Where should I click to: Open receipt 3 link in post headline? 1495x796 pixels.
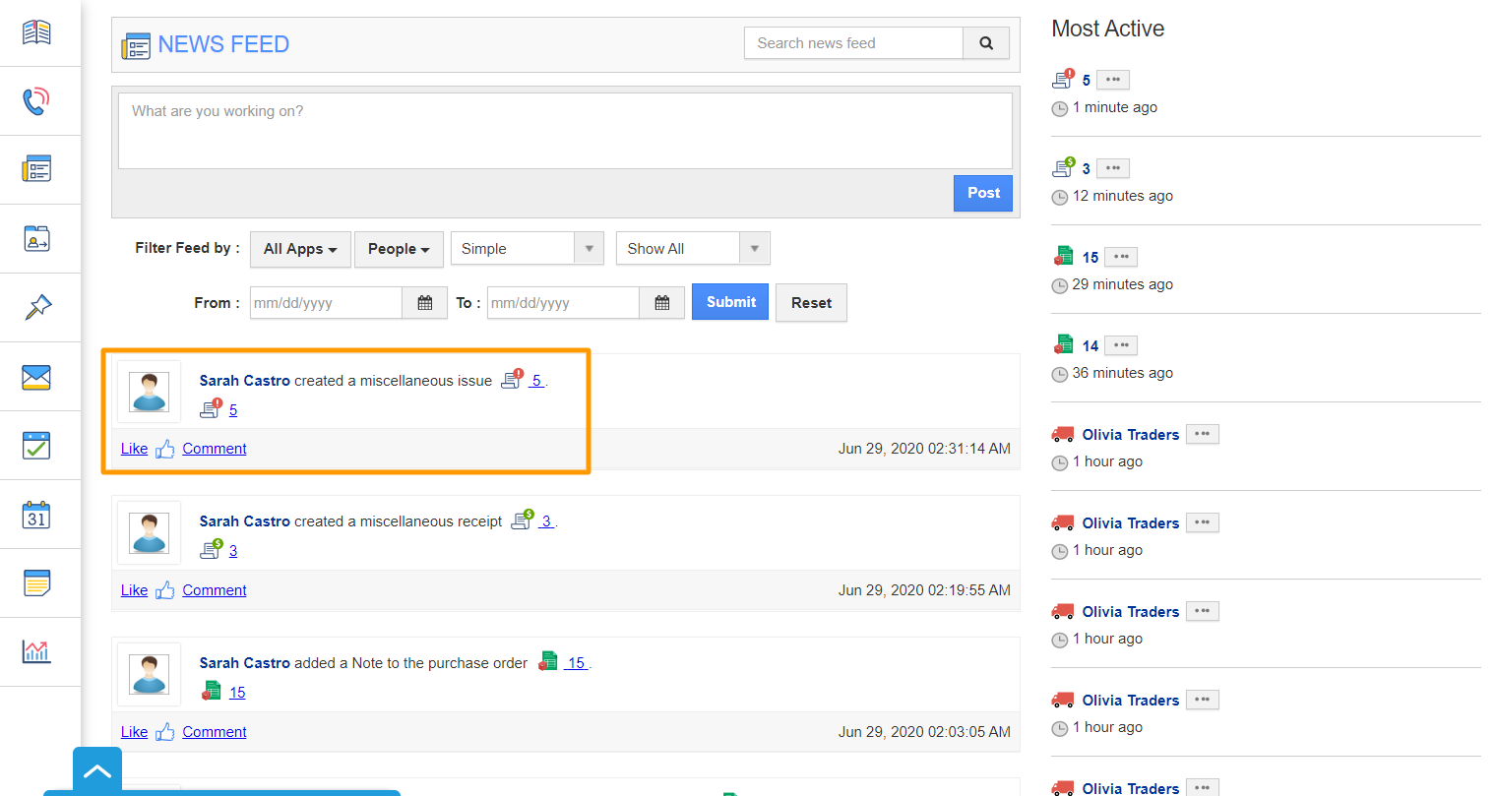click(x=546, y=521)
